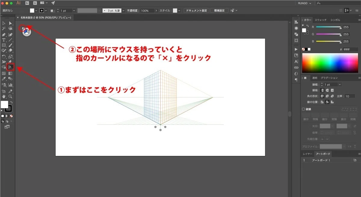Expand the 不透明度 opacity options arrow

coord(156,10)
